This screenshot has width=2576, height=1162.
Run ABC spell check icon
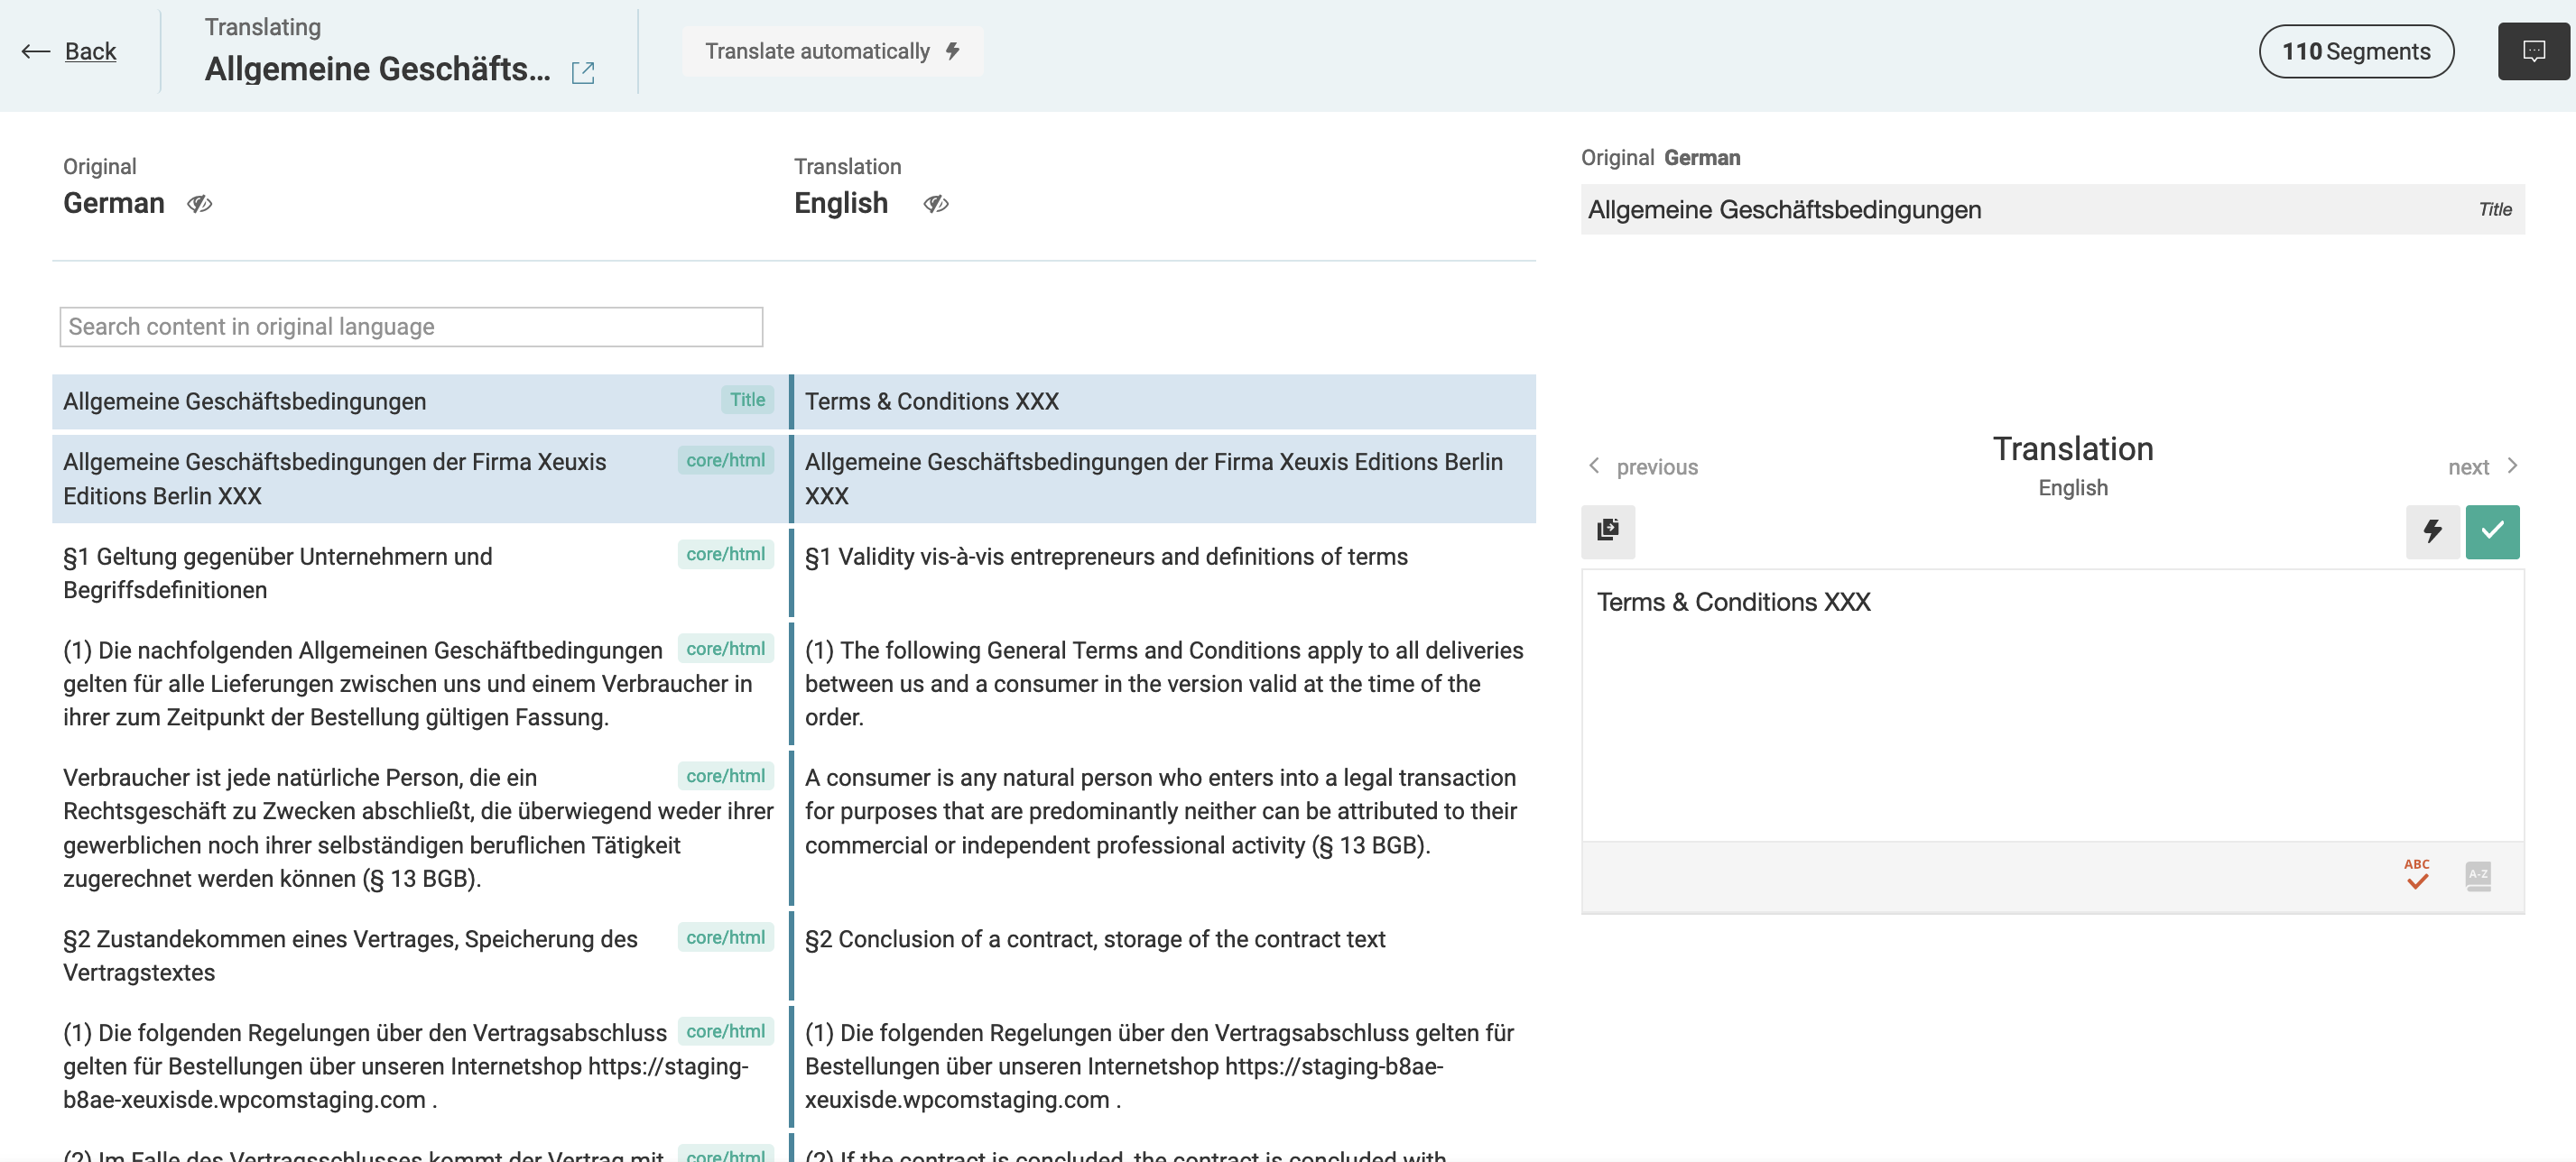pyautogui.click(x=2417, y=874)
